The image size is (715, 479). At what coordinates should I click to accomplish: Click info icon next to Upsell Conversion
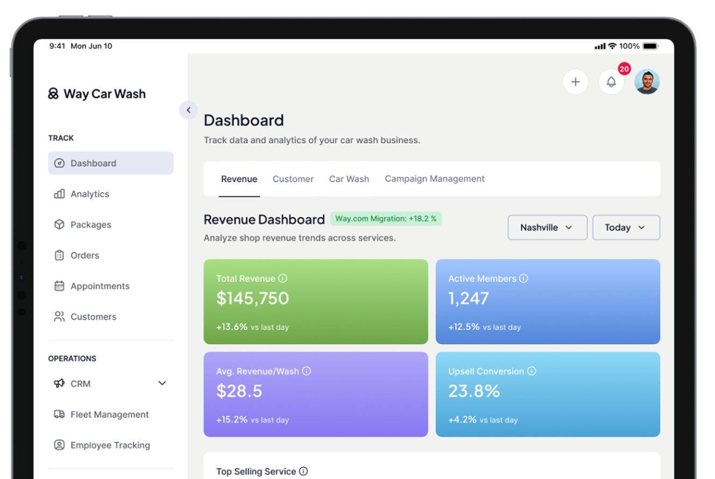click(x=532, y=371)
